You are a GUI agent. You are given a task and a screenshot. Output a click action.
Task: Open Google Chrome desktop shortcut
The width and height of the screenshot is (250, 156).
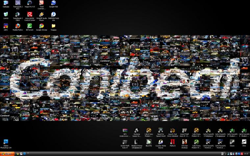41,27
